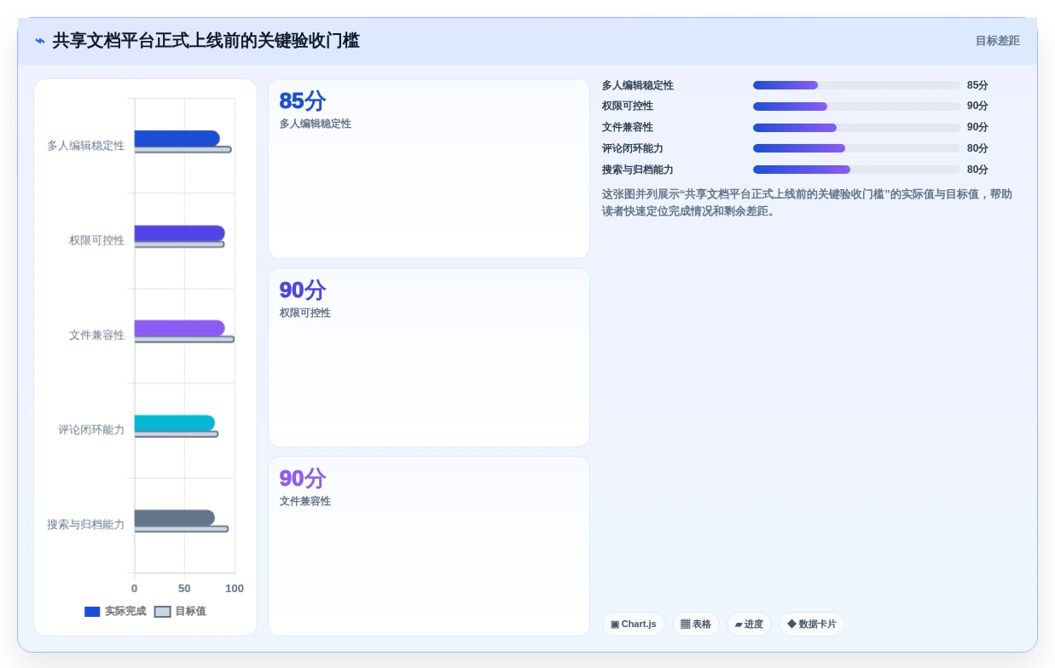Click 文件兼容性 progress bar

click(x=856, y=128)
